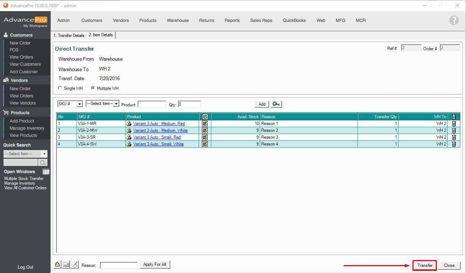Click product icon beside Small, White variant
Screen dimensions: 466x273
click(129, 144)
